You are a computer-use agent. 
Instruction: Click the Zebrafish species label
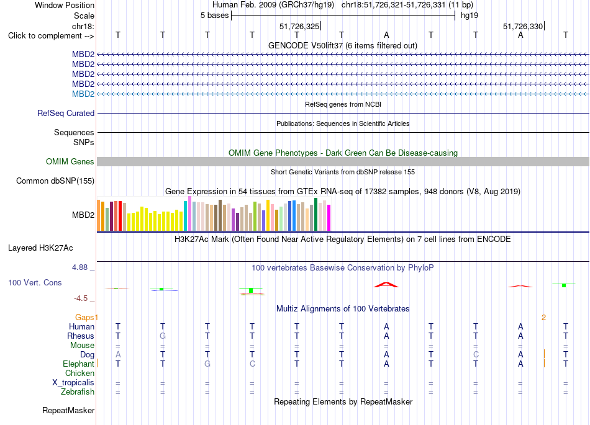tap(78, 392)
